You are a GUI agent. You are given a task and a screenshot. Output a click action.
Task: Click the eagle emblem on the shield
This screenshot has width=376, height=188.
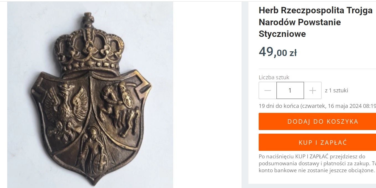click(x=66, y=111)
